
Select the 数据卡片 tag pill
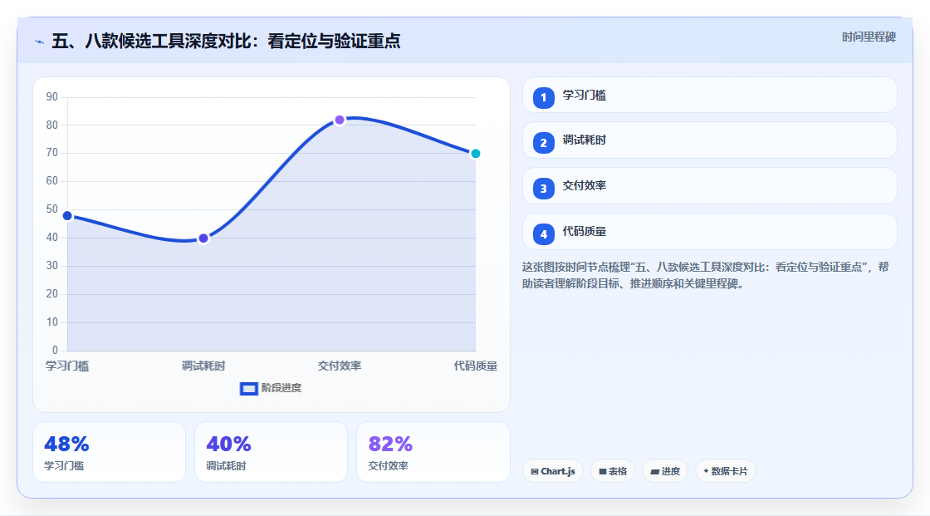(x=726, y=471)
